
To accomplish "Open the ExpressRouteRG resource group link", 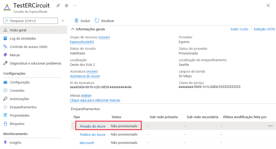I will (x=82, y=42).
